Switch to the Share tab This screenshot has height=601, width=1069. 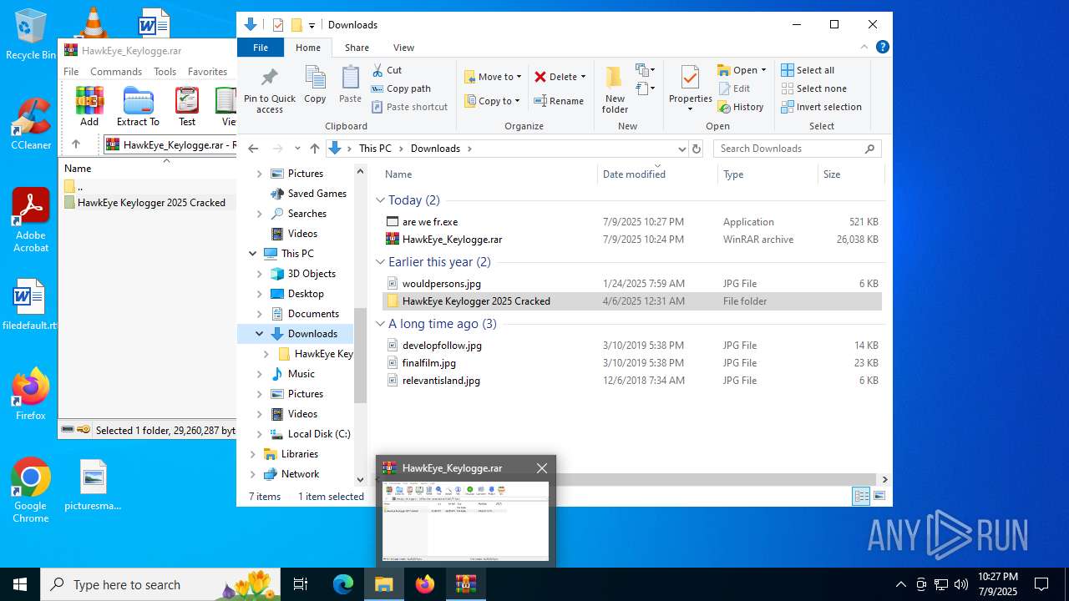point(357,48)
